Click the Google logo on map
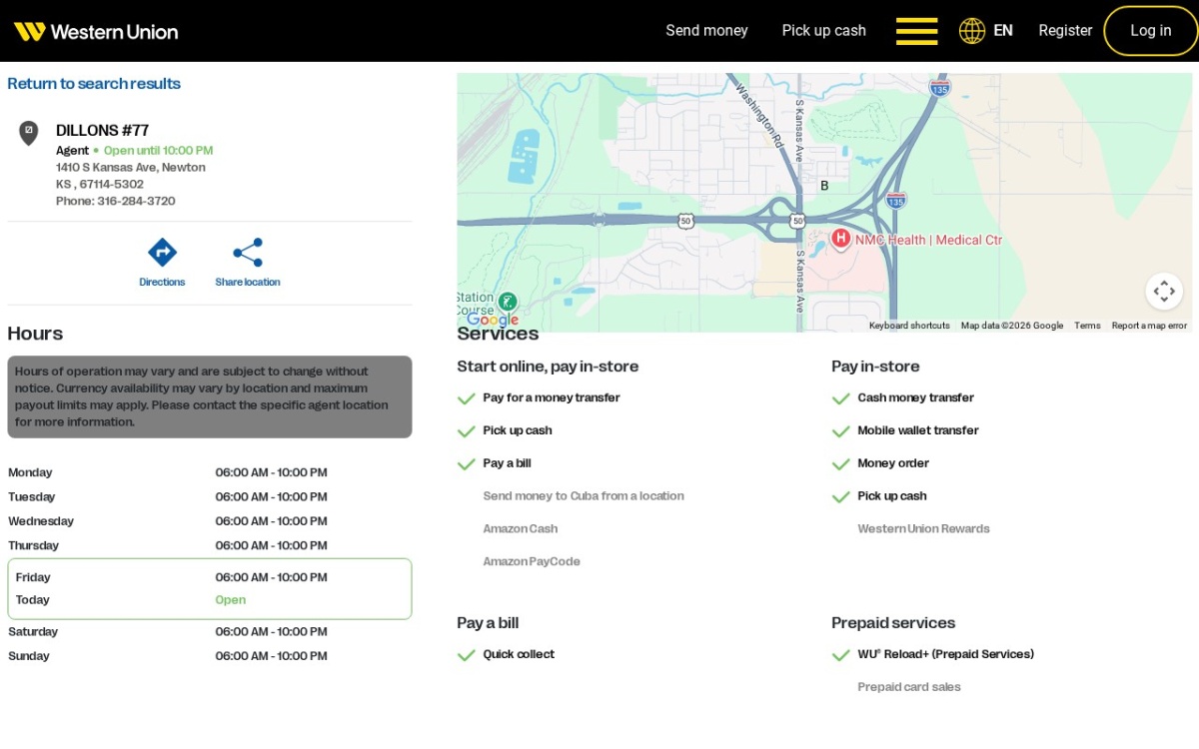The width and height of the screenshot is (1199, 749). tap(493, 320)
